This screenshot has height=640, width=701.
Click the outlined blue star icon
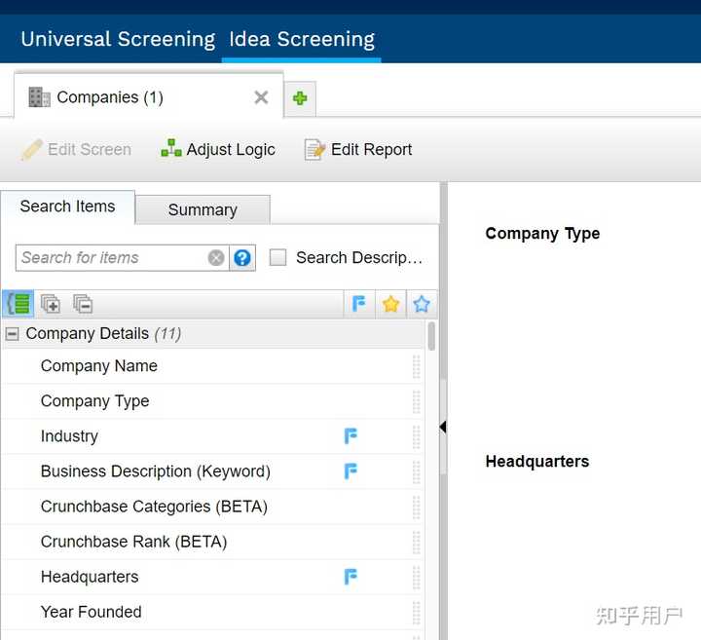(422, 304)
